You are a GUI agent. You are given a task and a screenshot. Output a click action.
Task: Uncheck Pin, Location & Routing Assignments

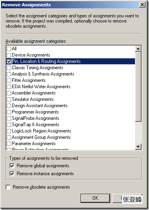point(9,61)
